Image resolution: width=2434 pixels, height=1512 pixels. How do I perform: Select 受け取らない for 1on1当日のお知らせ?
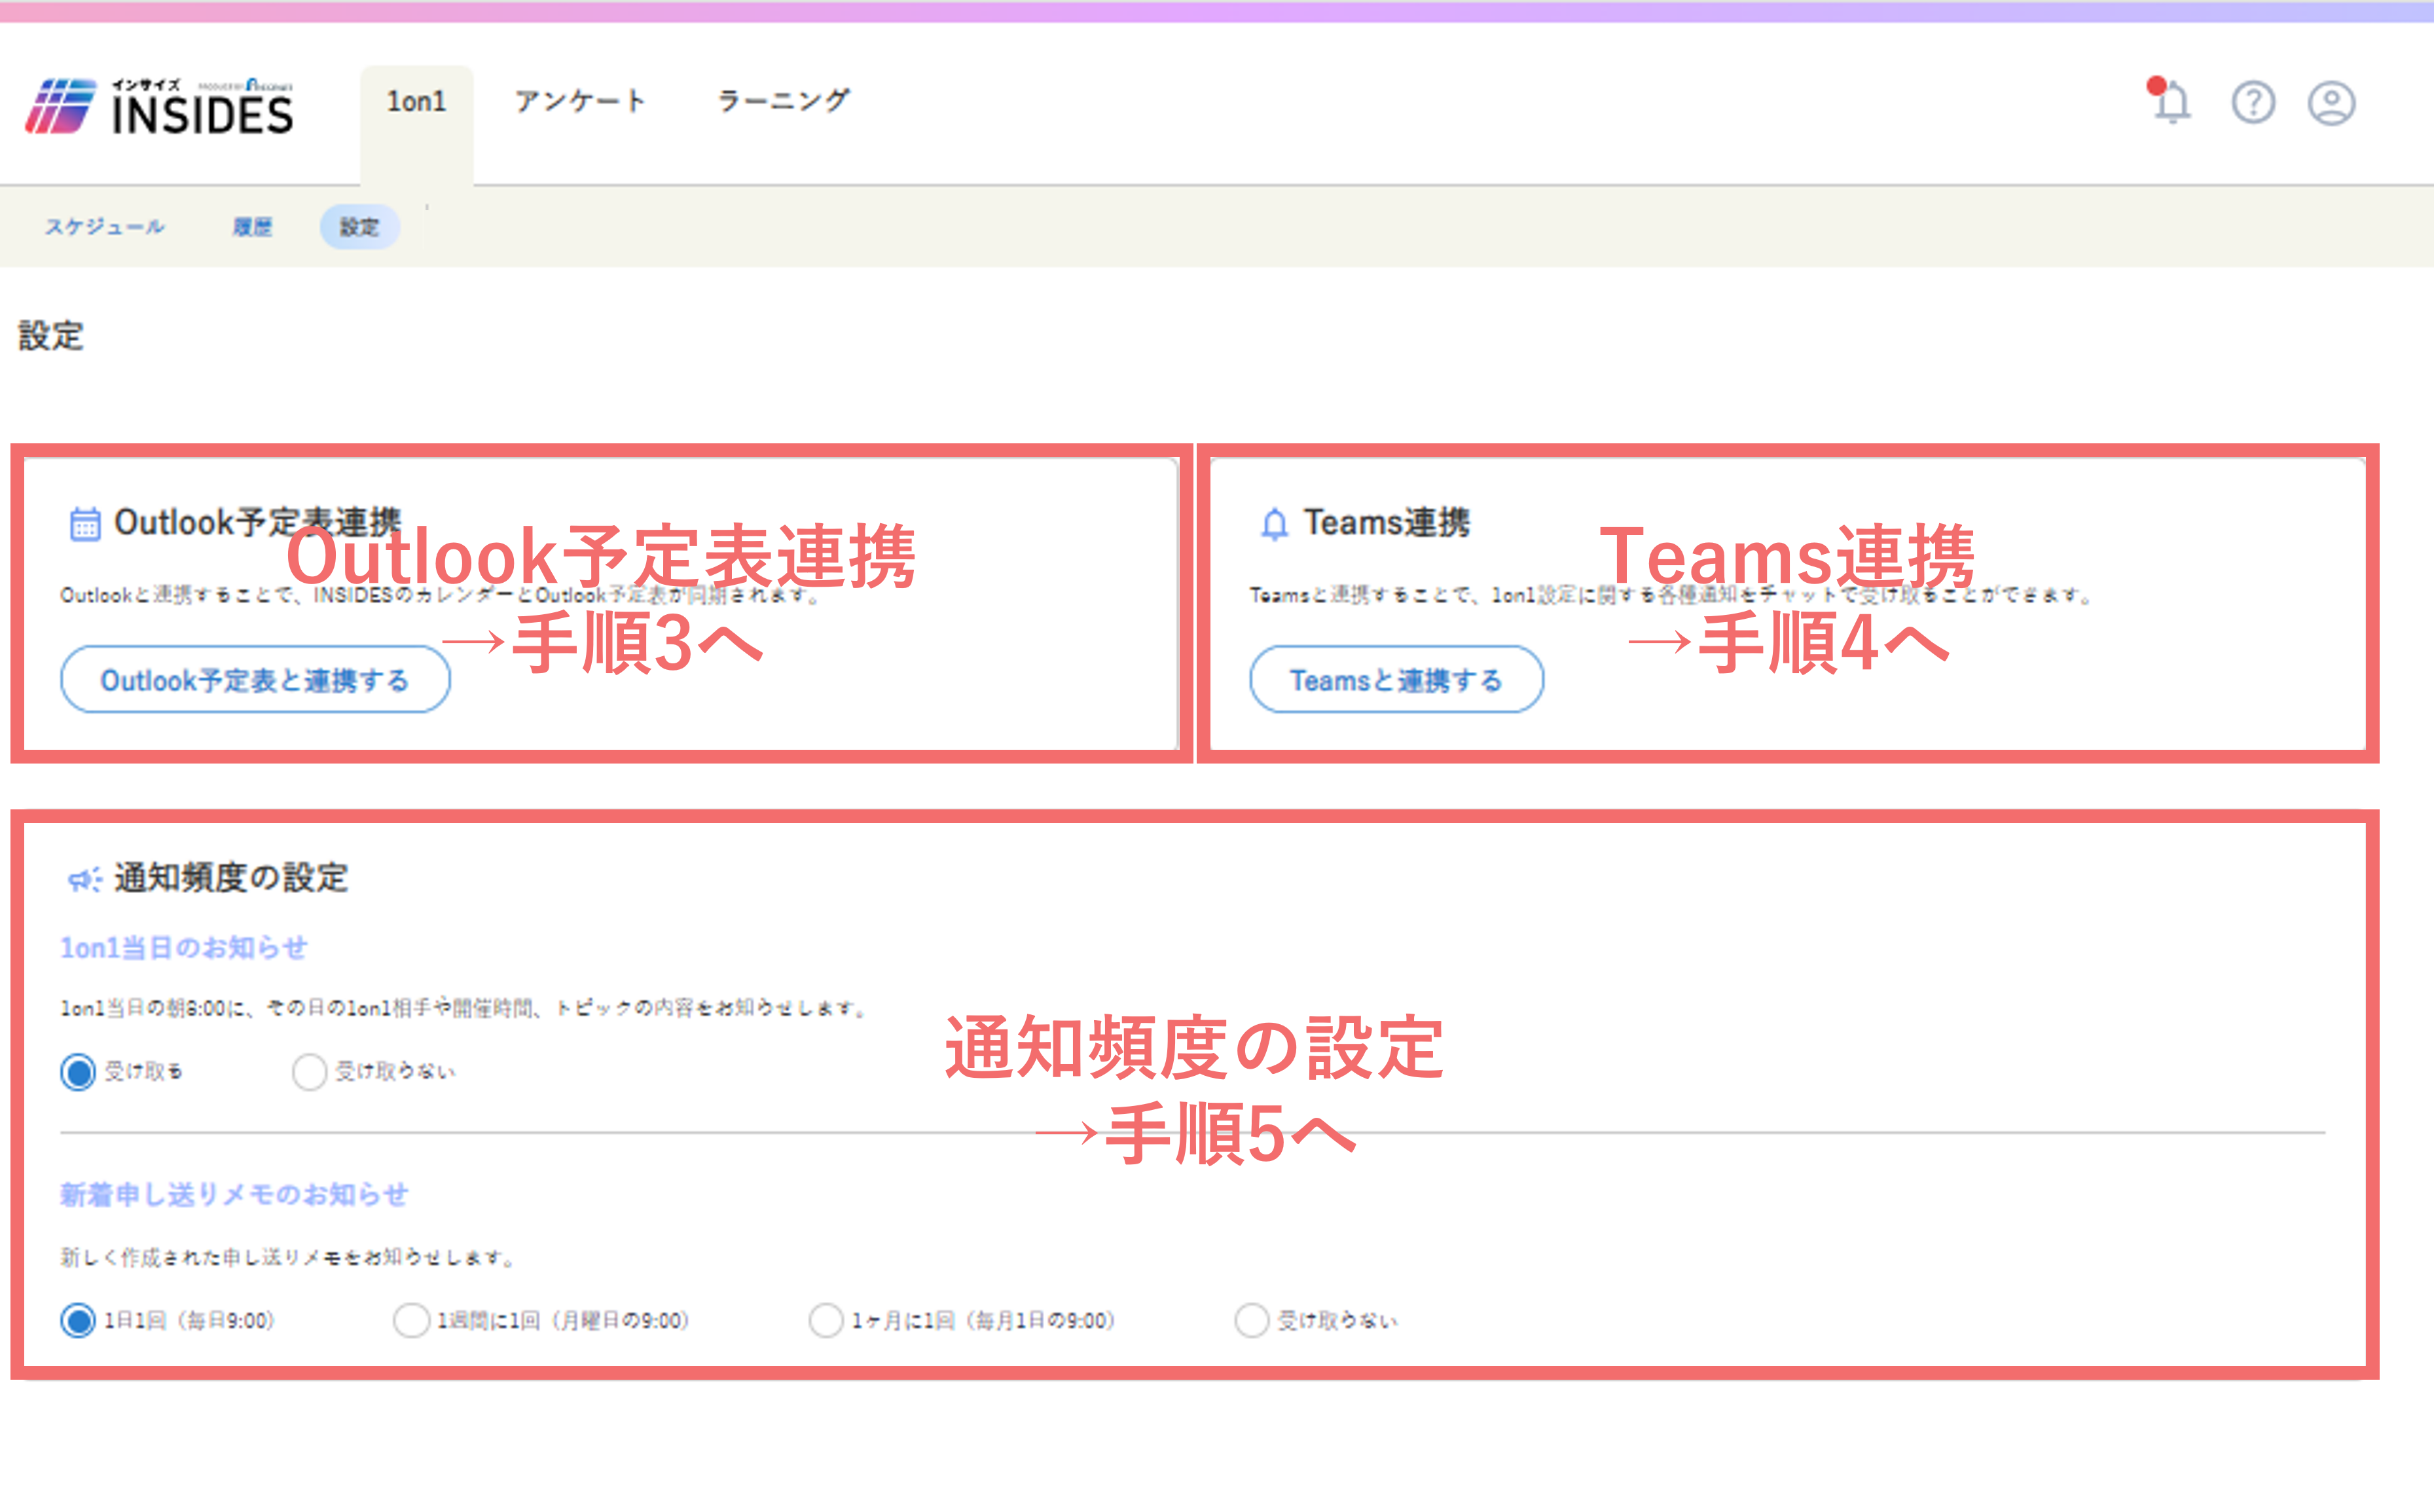(x=310, y=1072)
